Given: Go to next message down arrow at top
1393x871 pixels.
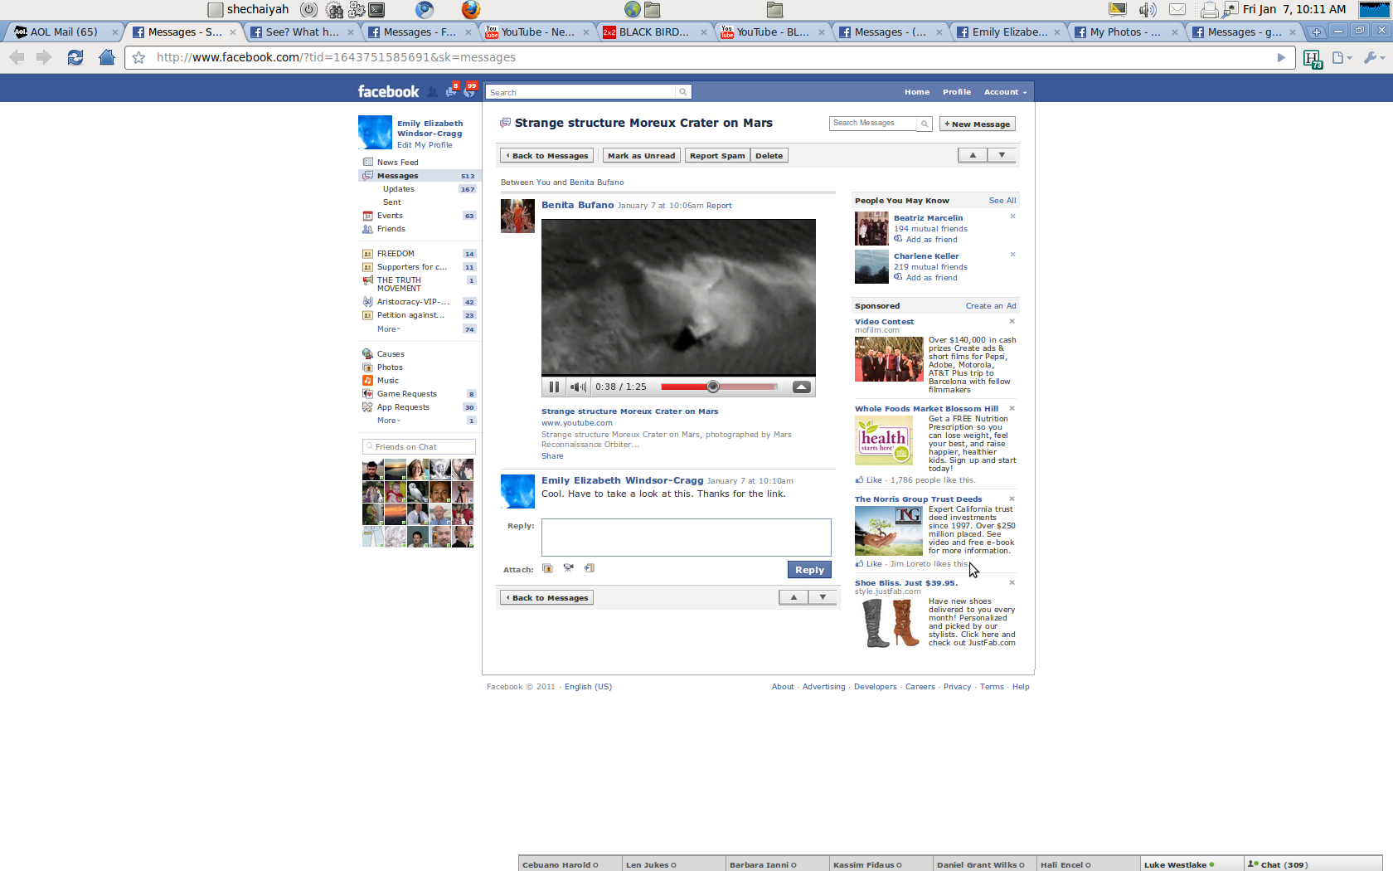Looking at the screenshot, I should click(1002, 155).
